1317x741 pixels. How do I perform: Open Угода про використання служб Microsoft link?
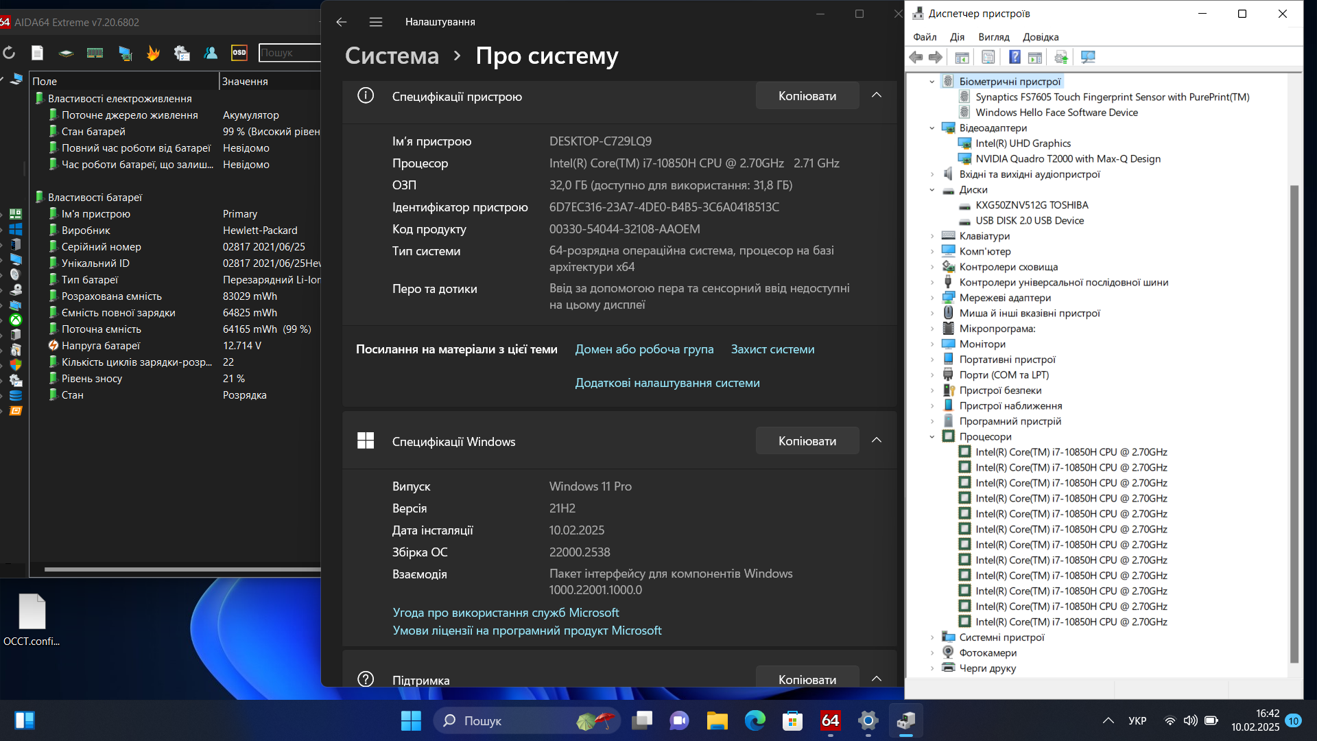point(506,613)
